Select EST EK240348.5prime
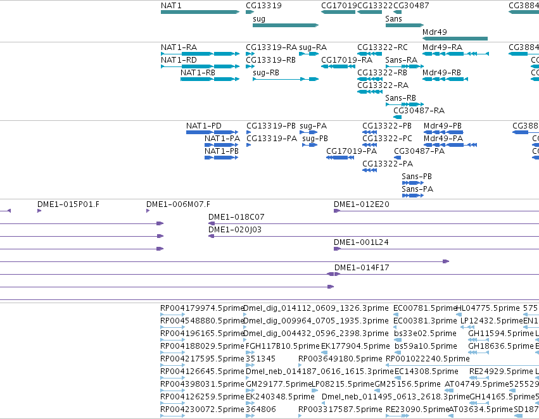The width and height of the screenshot is (539, 419). point(250,403)
